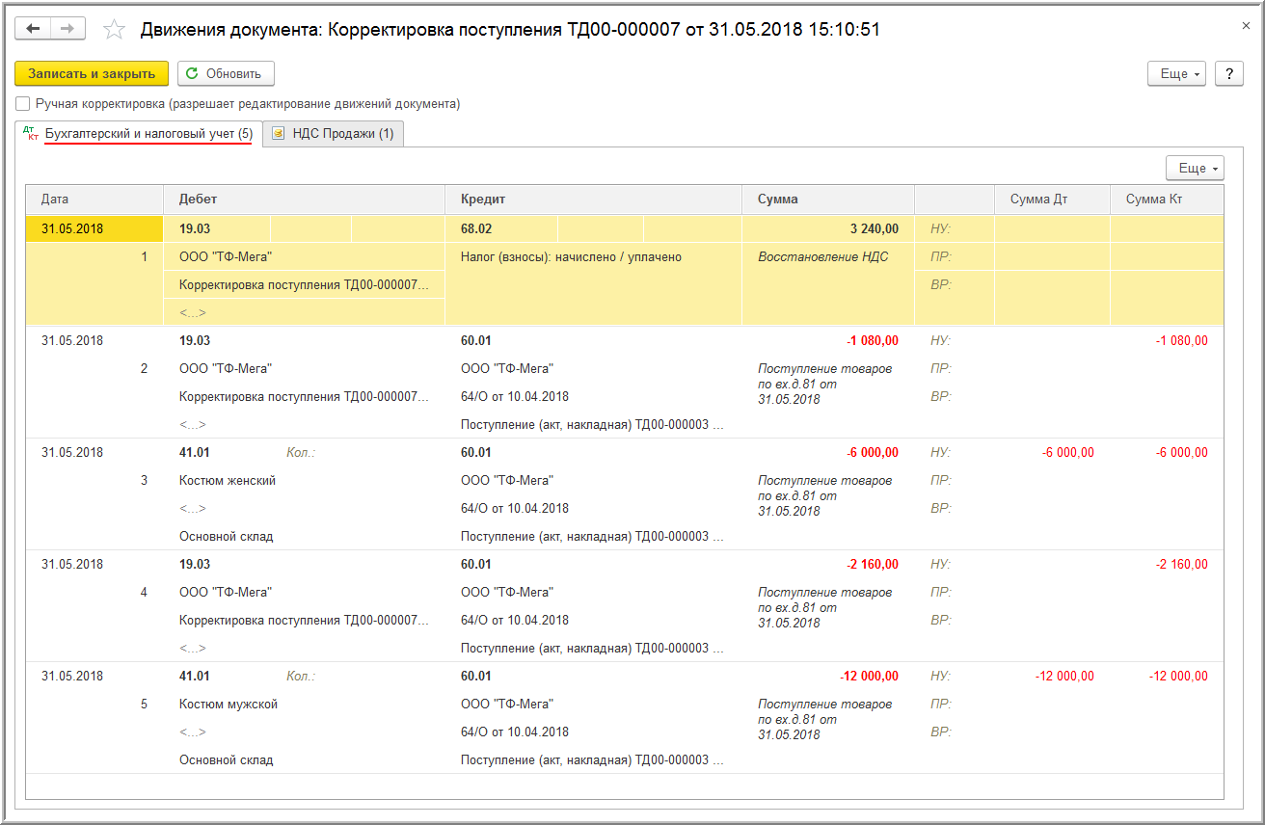Viewport: 1265px width, 825px height.
Task: Enable Ручная корректировка checkbox
Action: coord(23,103)
